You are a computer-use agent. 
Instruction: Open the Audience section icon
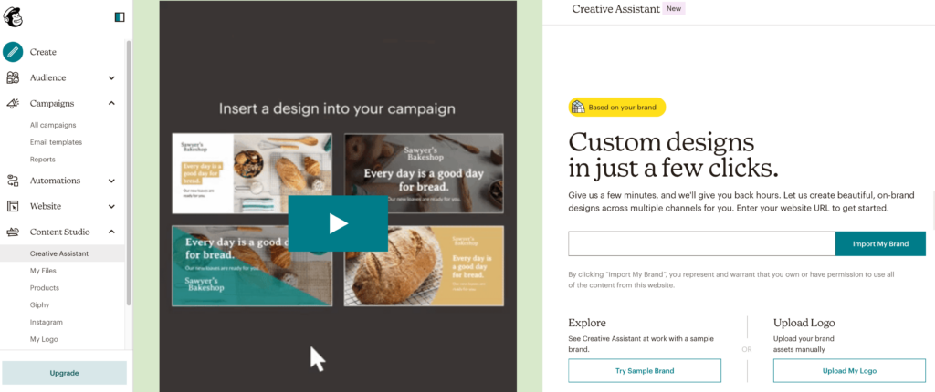pyautogui.click(x=13, y=78)
